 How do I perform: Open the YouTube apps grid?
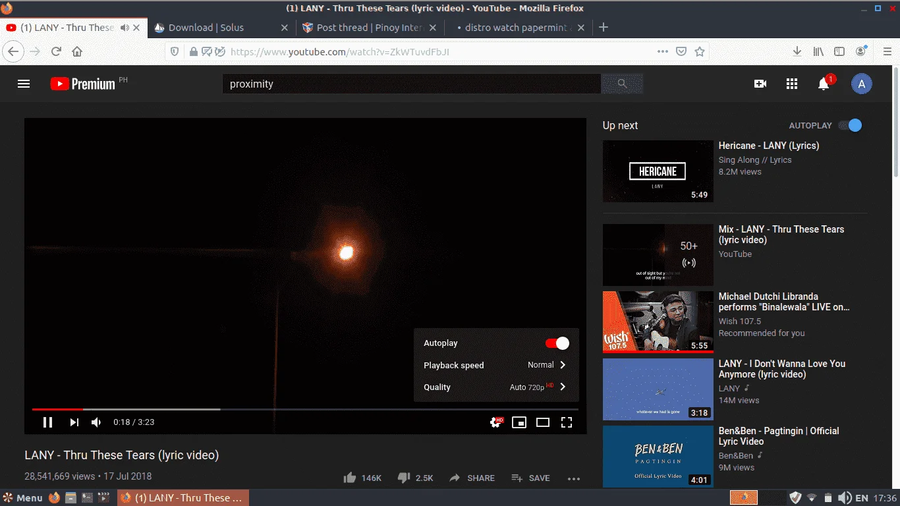pos(792,84)
